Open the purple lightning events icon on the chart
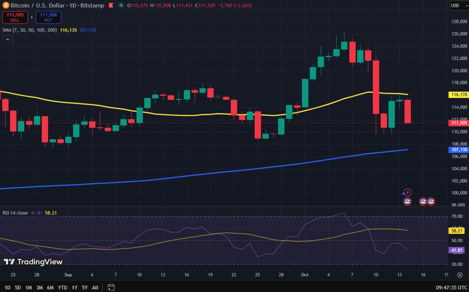Image resolution: width=469 pixels, height=292 pixels. (x=407, y=192)
